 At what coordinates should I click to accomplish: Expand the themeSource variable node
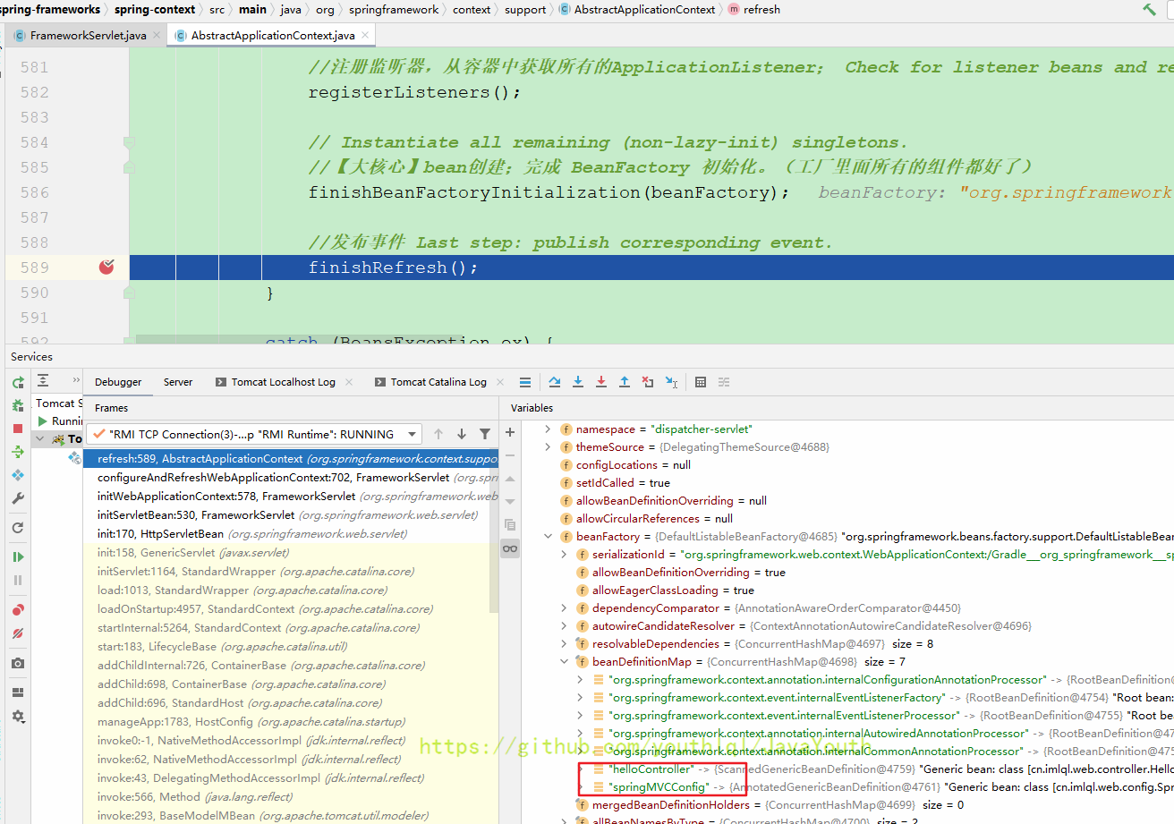(x=549, y=447)
